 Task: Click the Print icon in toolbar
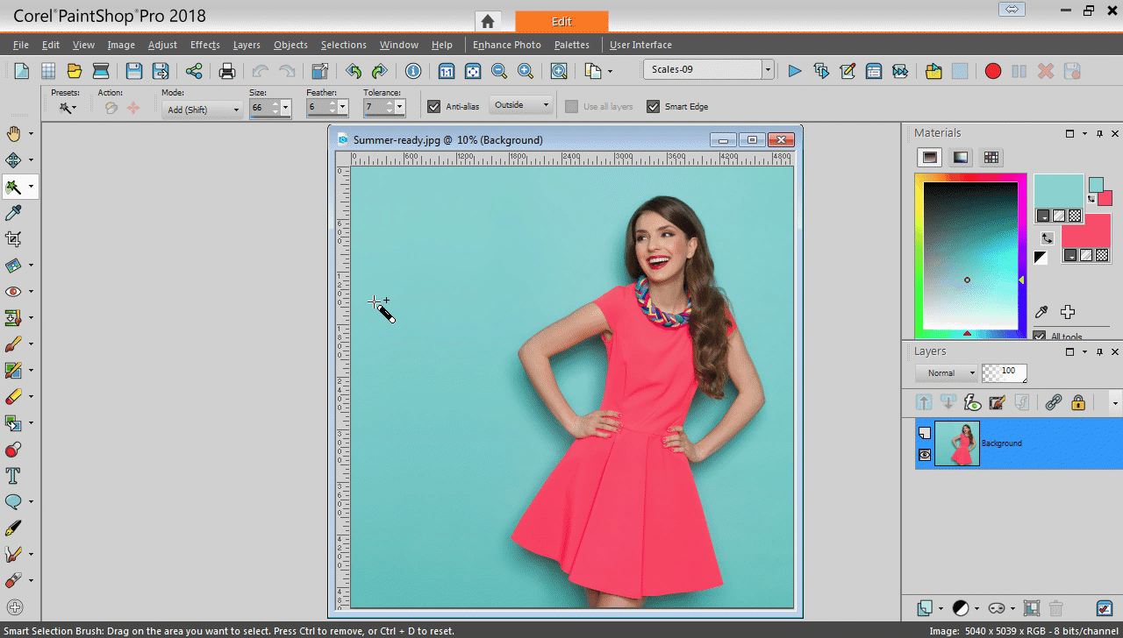(227, 71)
